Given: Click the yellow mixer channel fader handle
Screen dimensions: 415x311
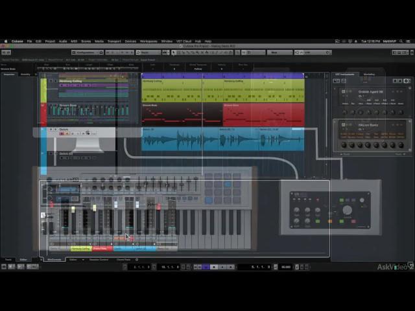Looking at the screenshot, I should [x=73, y=210].
